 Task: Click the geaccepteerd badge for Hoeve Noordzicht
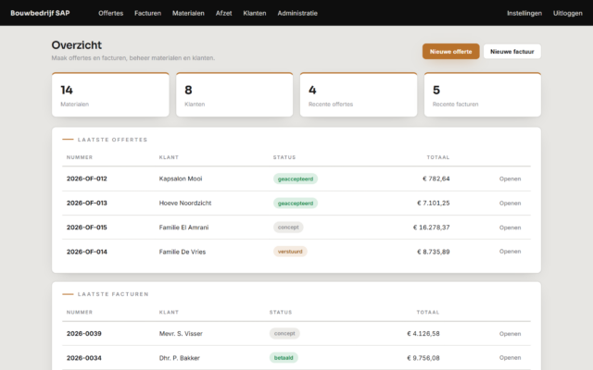(x=296, y=203)
